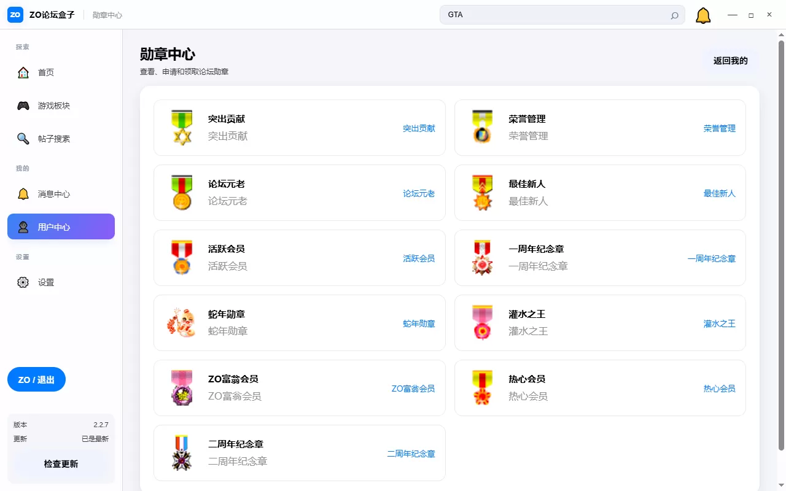Click the 论坛元老 gold medal icon
This screenshot has height=491, width=786.
pyautogui.click(x=182, y=193)
